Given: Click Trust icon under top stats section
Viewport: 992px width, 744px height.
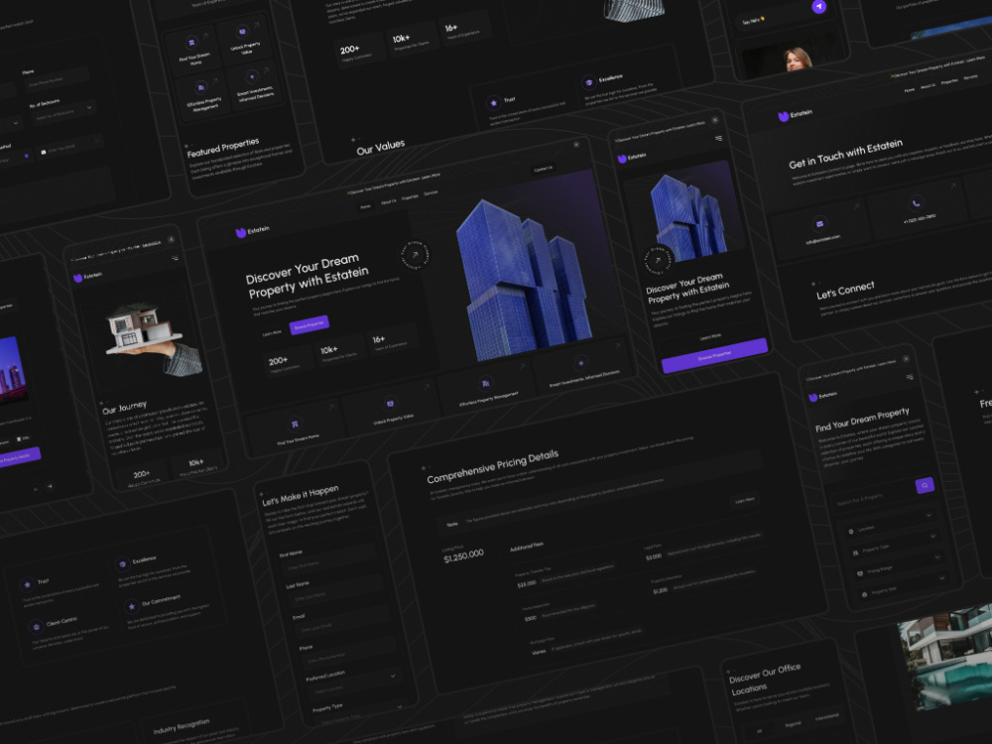Looking at the screenshot, I should (493, 102).
